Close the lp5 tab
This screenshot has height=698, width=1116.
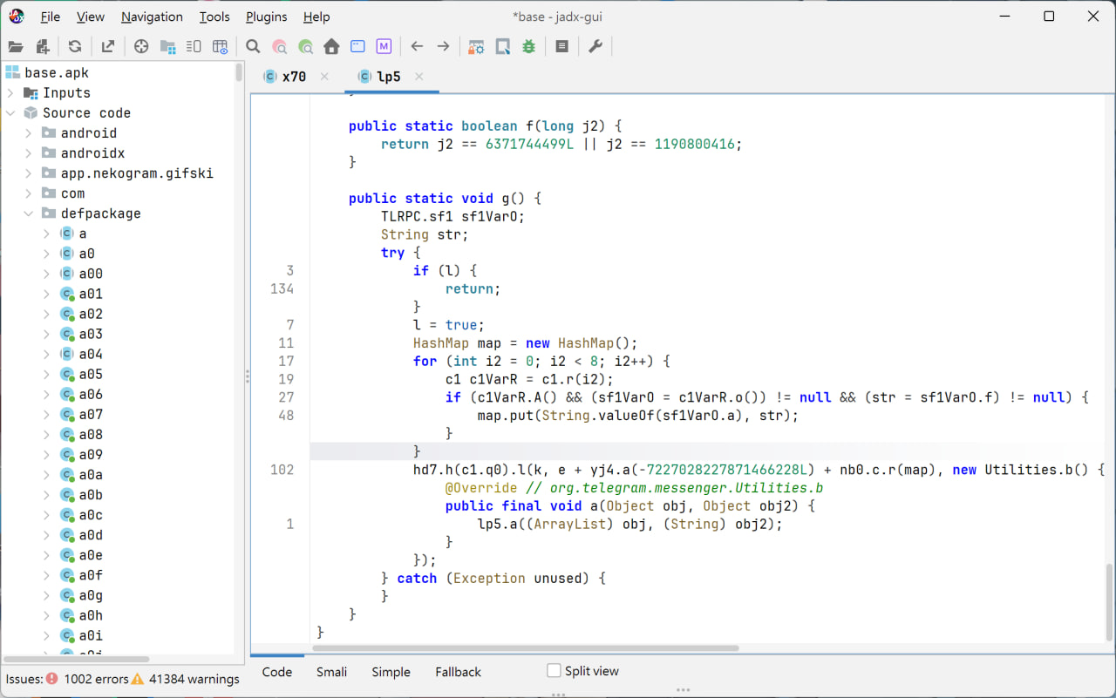(x=419, y=77)
